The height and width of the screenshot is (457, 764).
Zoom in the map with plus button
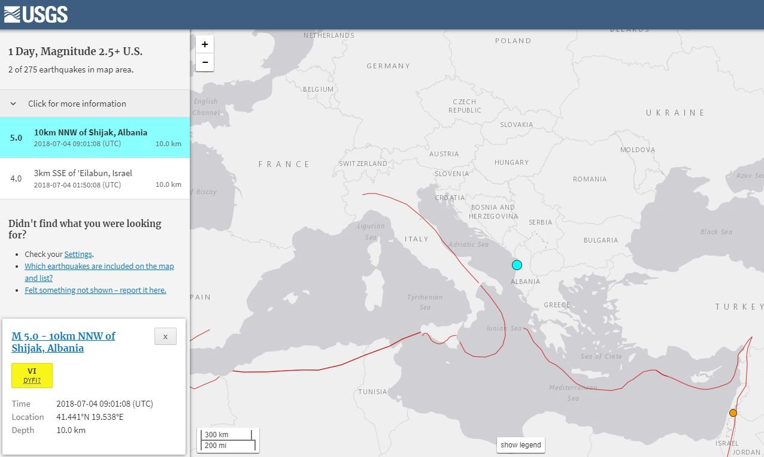[x=205, y=44]
